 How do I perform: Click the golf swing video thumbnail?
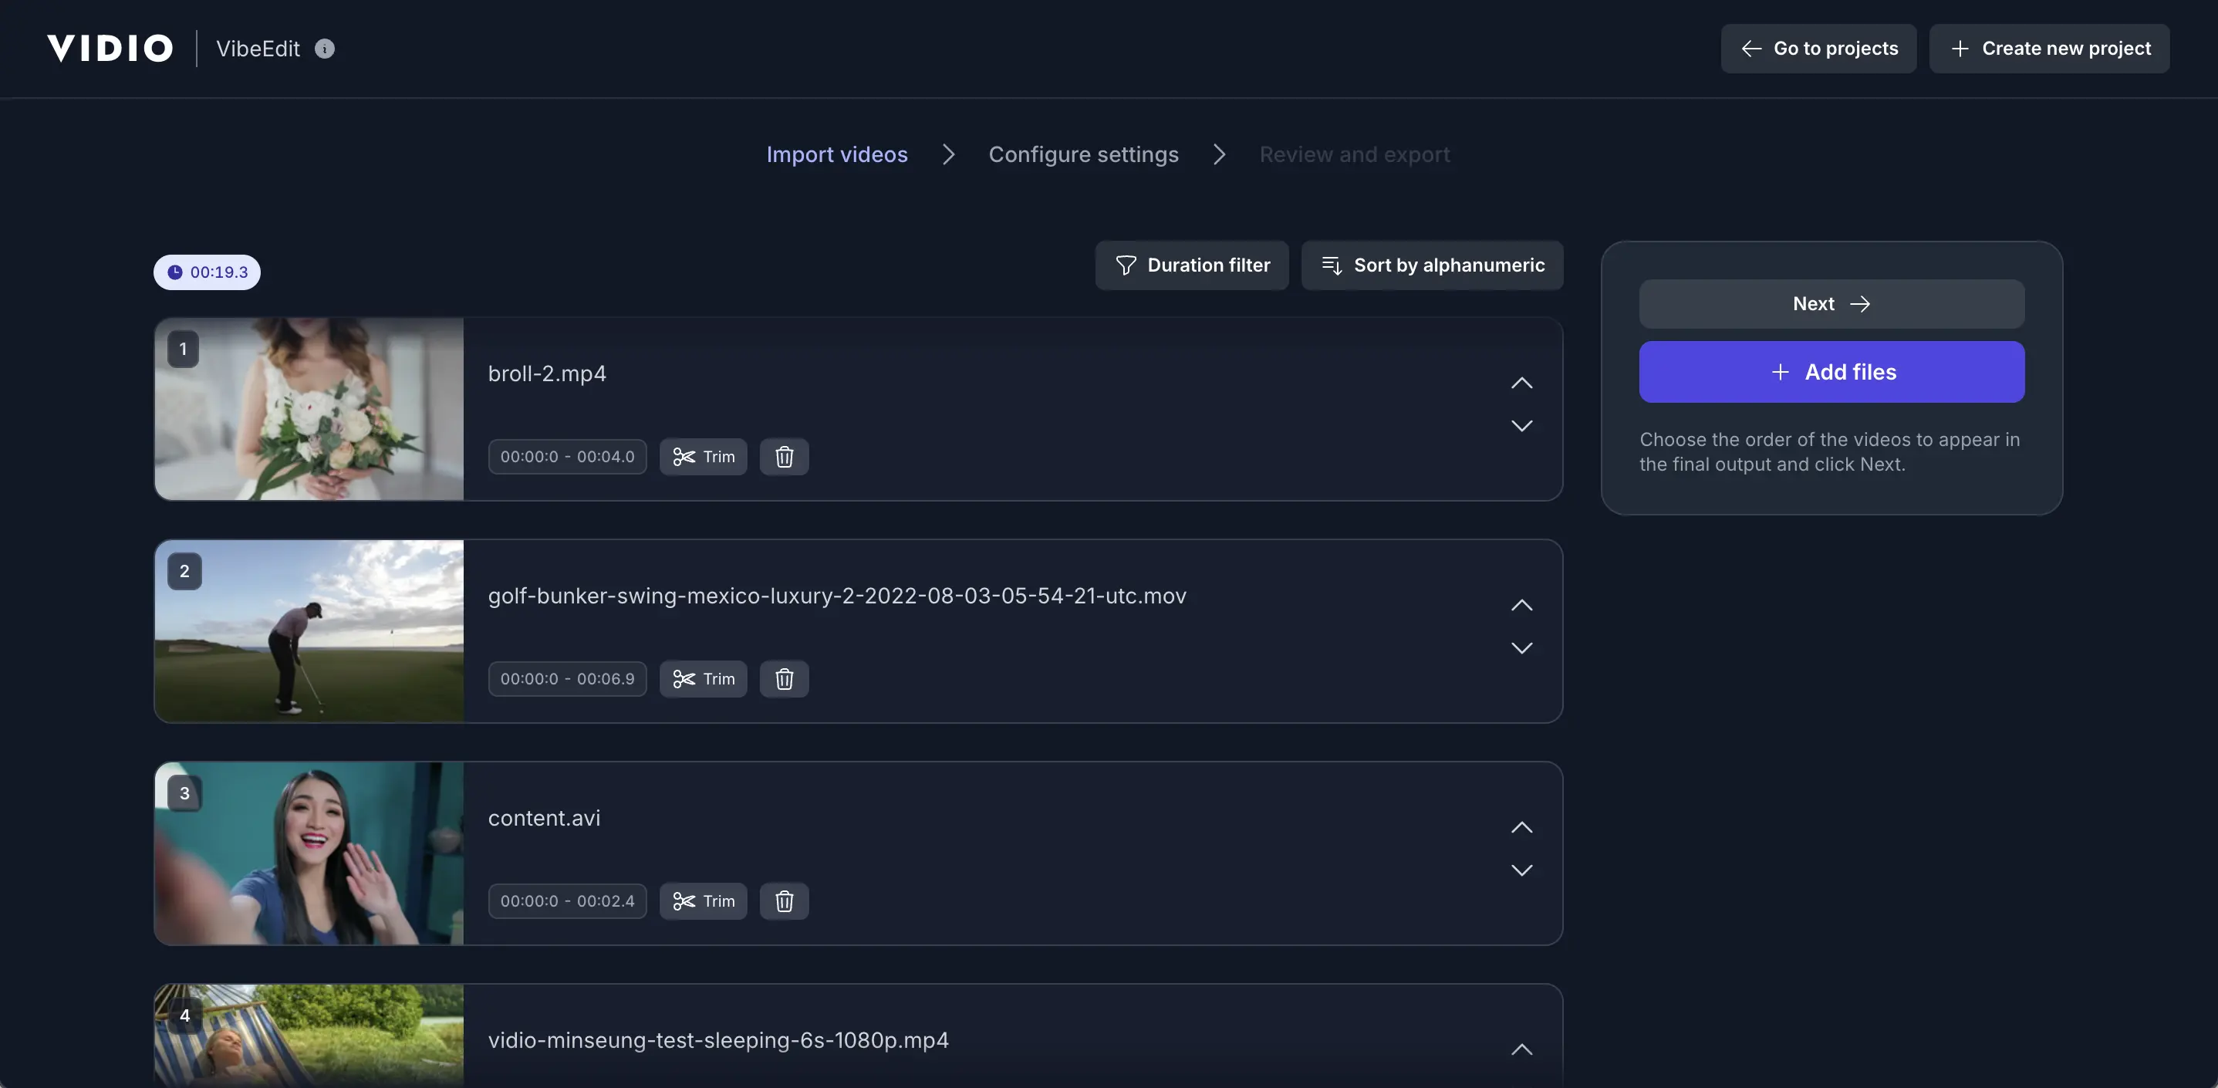[x=309, y=631]
